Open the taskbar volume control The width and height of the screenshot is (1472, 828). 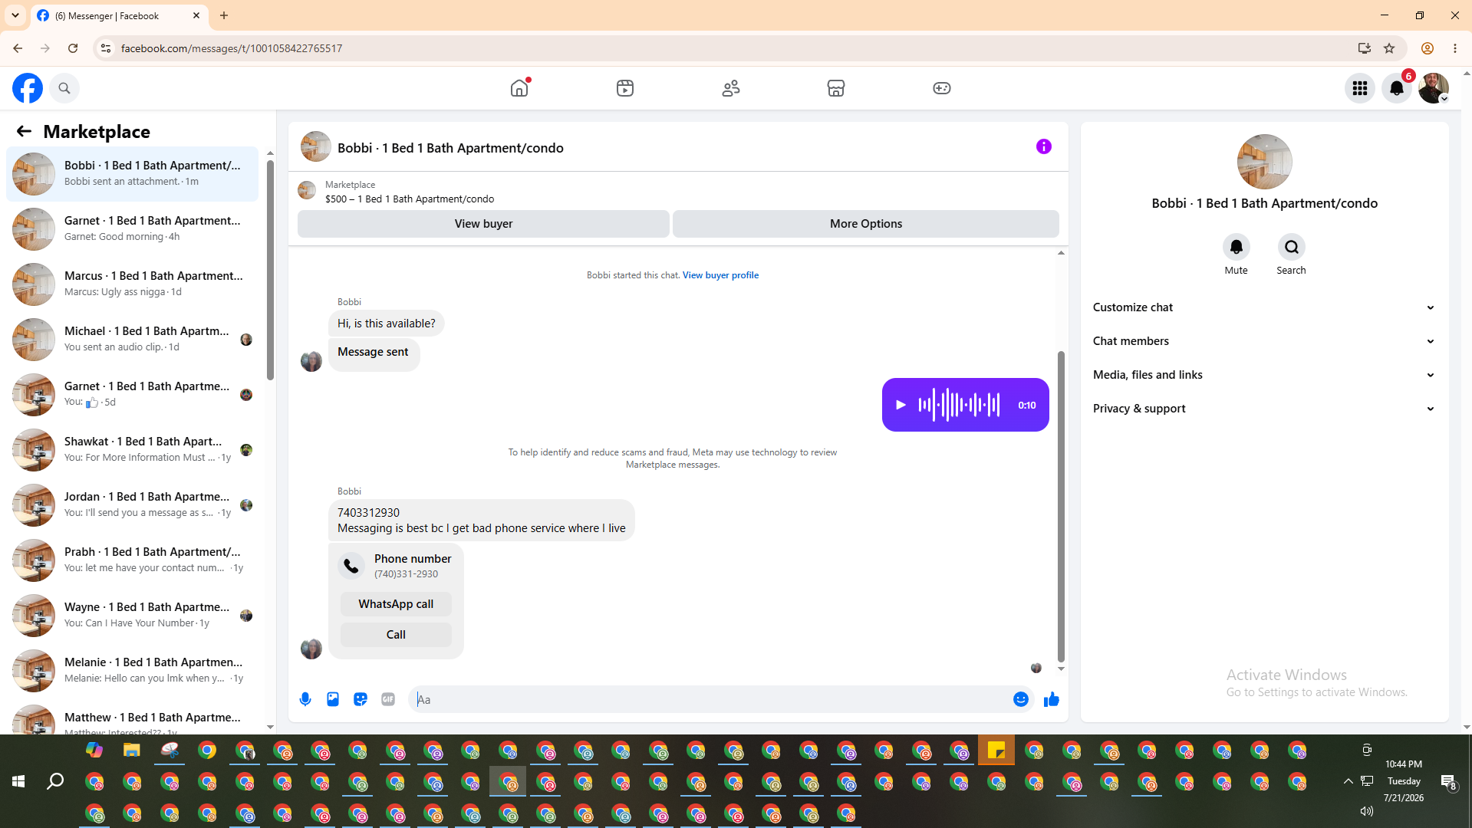1367,811
